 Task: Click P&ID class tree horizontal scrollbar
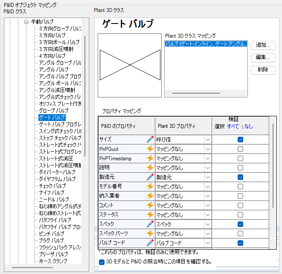(32, 268)
